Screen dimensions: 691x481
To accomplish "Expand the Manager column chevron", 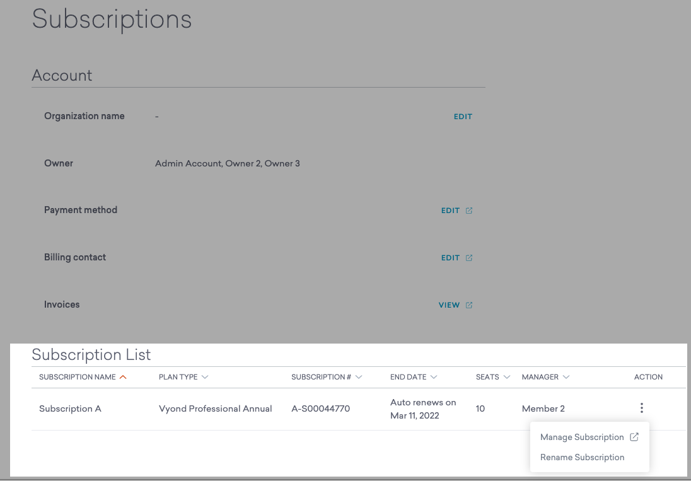I will pyautogui.click(x=566, y=377).
